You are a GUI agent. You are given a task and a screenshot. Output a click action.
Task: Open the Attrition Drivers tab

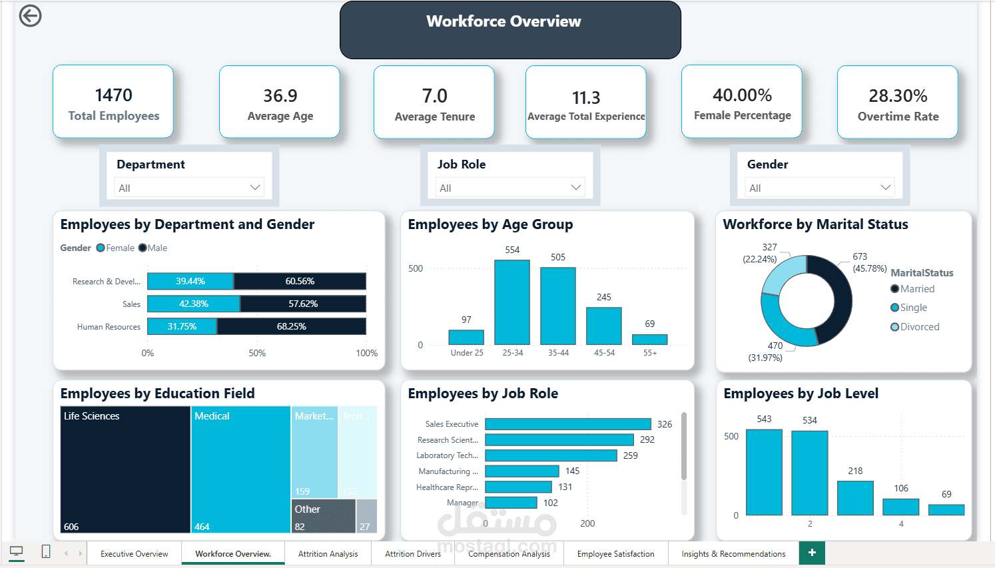[x=413, y=553]
